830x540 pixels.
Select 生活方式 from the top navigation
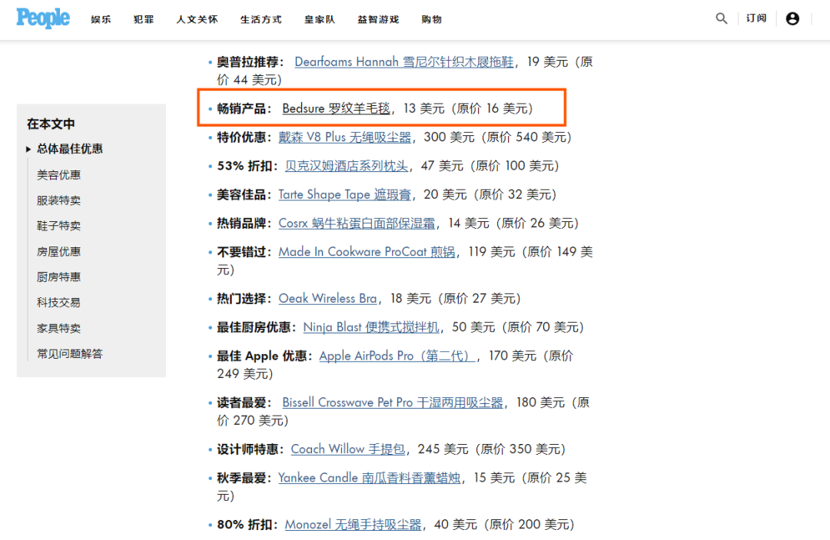coord(261,19)
